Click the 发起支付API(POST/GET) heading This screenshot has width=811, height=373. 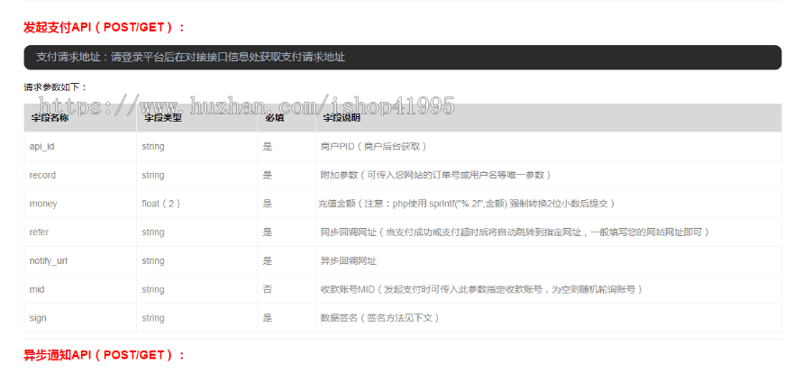(x=104, y=28)
